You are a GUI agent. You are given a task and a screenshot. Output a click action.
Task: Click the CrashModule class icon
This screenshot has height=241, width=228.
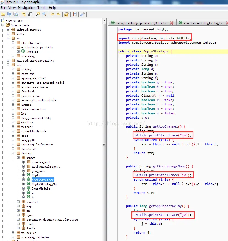tap(29, 188)
